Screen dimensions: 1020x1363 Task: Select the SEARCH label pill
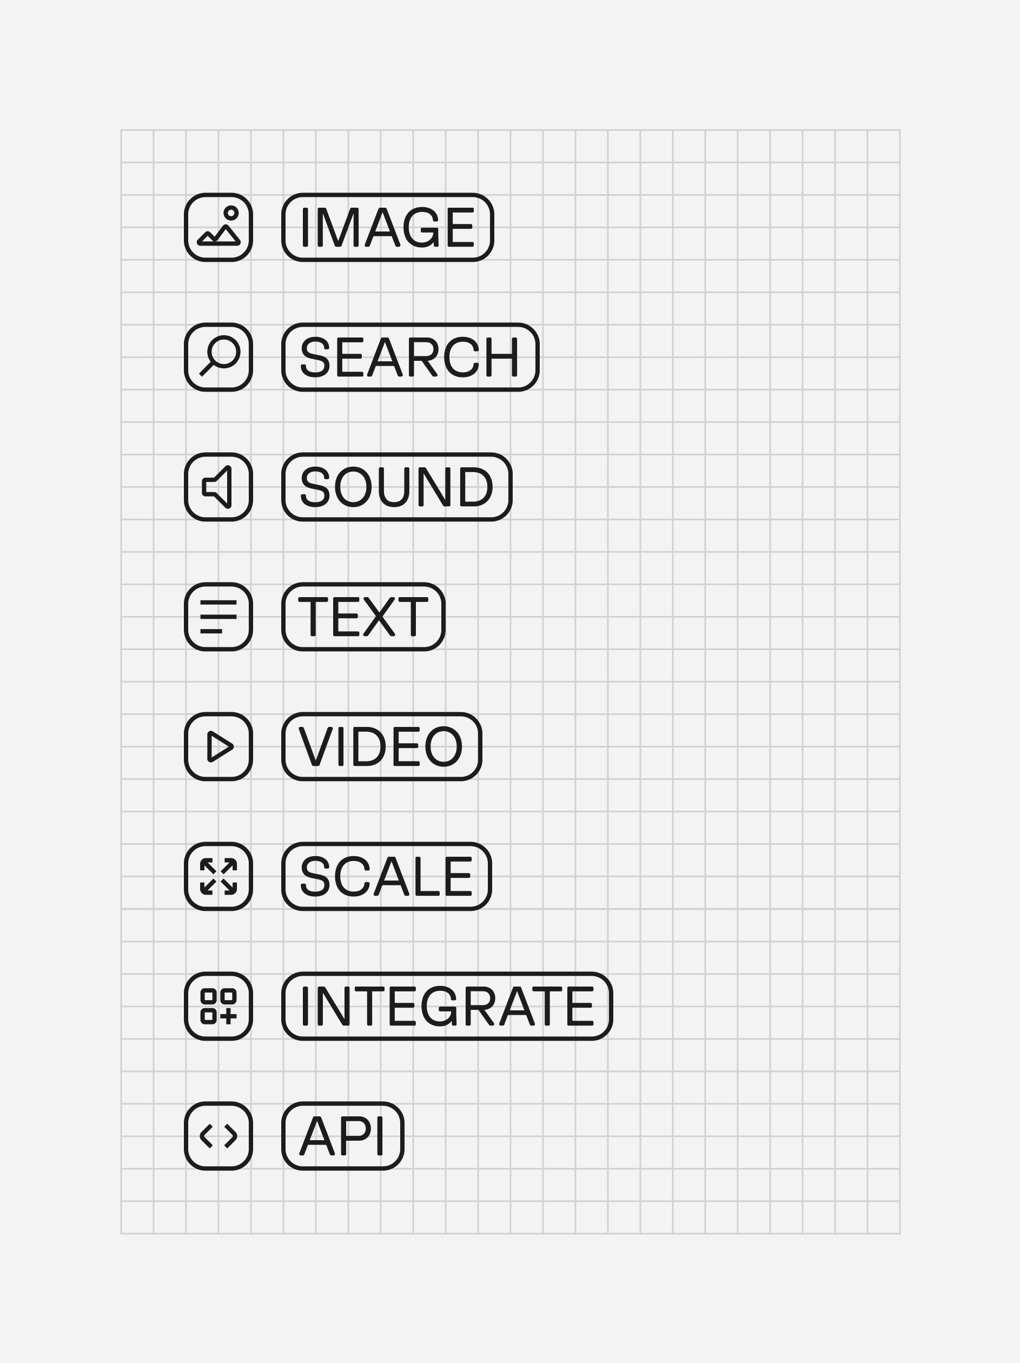coord(410,358)
